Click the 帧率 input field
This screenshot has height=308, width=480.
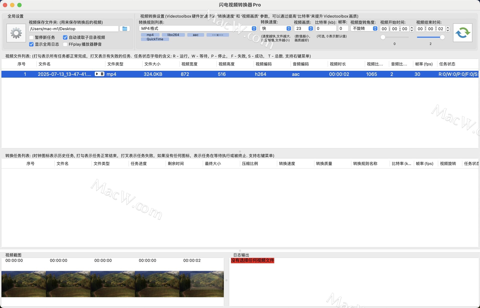pos(343,28)
